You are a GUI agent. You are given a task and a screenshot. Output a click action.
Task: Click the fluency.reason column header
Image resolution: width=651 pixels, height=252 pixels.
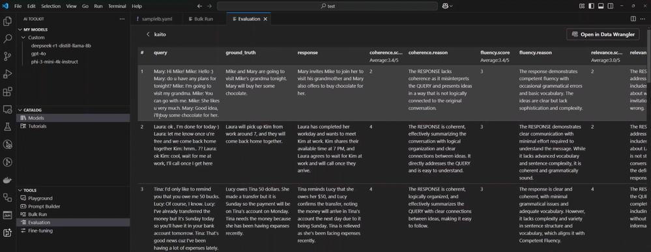535,53
